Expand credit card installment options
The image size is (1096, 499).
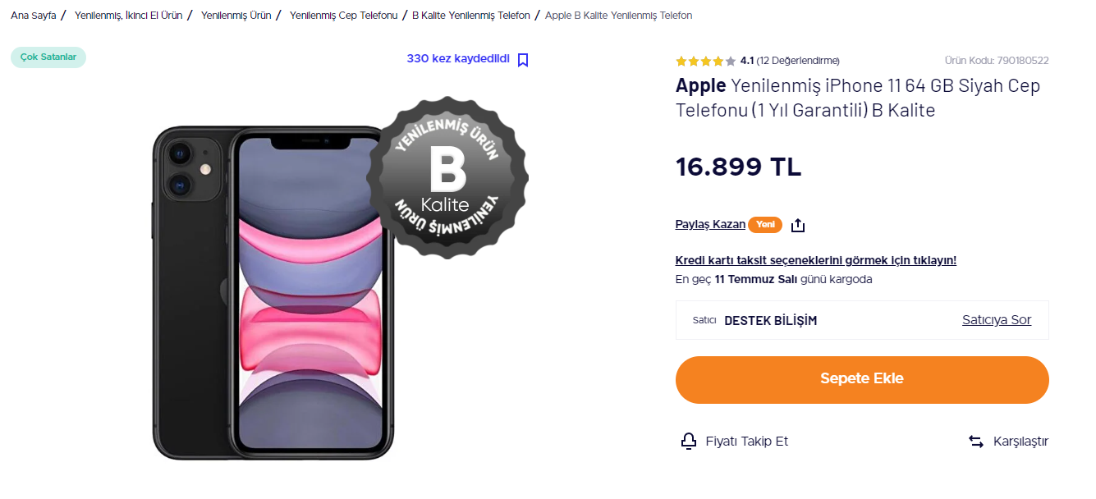(x=814, y=259)
